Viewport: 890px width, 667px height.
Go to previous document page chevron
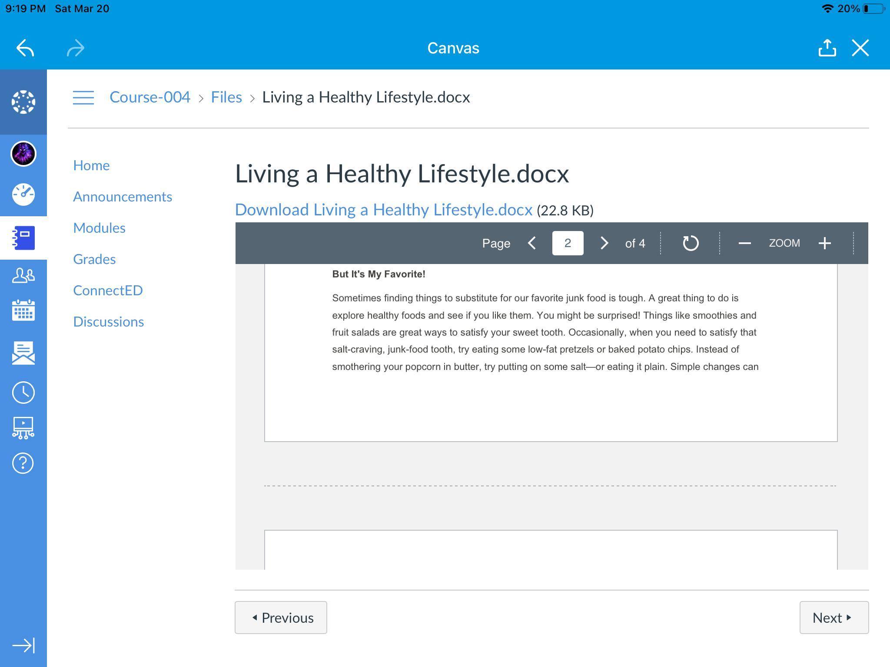[x=532, y=243]
